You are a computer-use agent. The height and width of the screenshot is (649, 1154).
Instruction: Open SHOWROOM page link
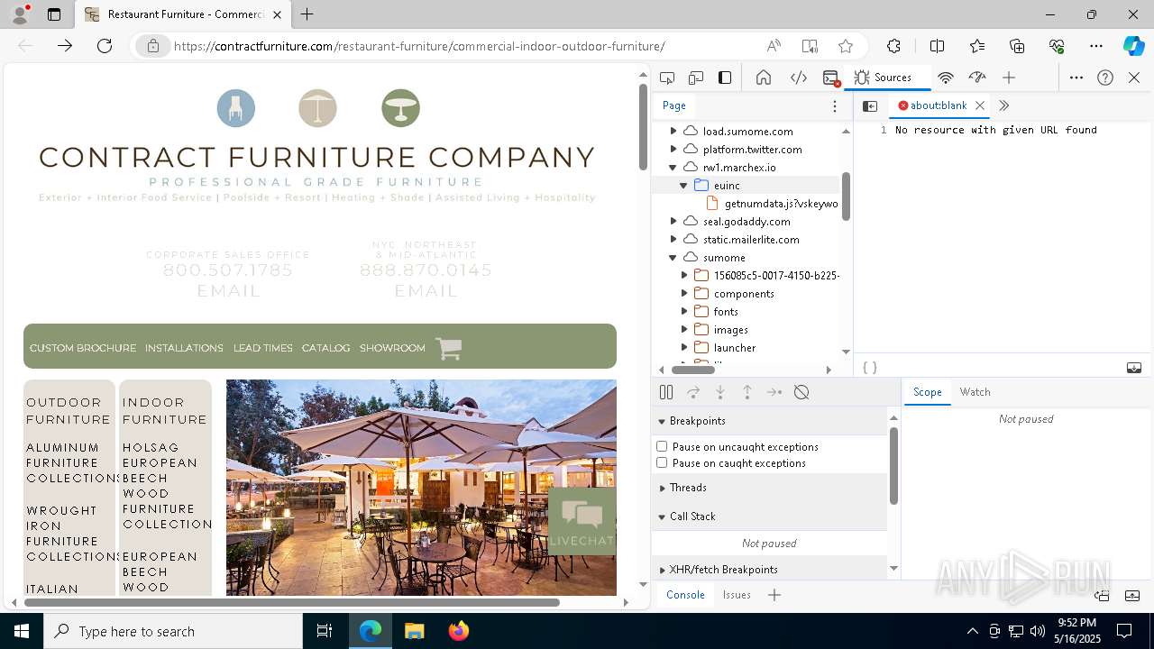tap(392, 348)
